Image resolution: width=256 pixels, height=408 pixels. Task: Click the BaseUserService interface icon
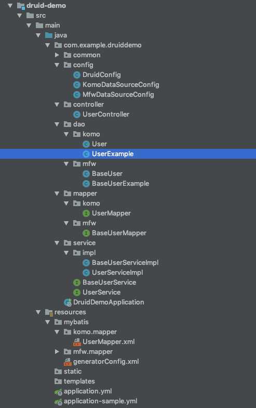(77, 283)
